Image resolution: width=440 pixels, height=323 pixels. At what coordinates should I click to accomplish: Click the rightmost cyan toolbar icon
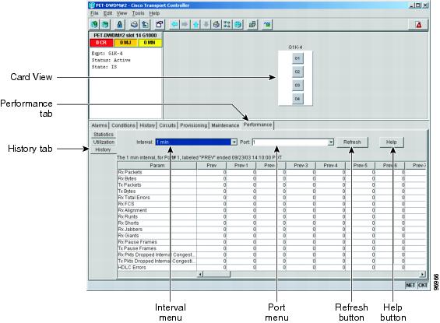pos(266,25)
